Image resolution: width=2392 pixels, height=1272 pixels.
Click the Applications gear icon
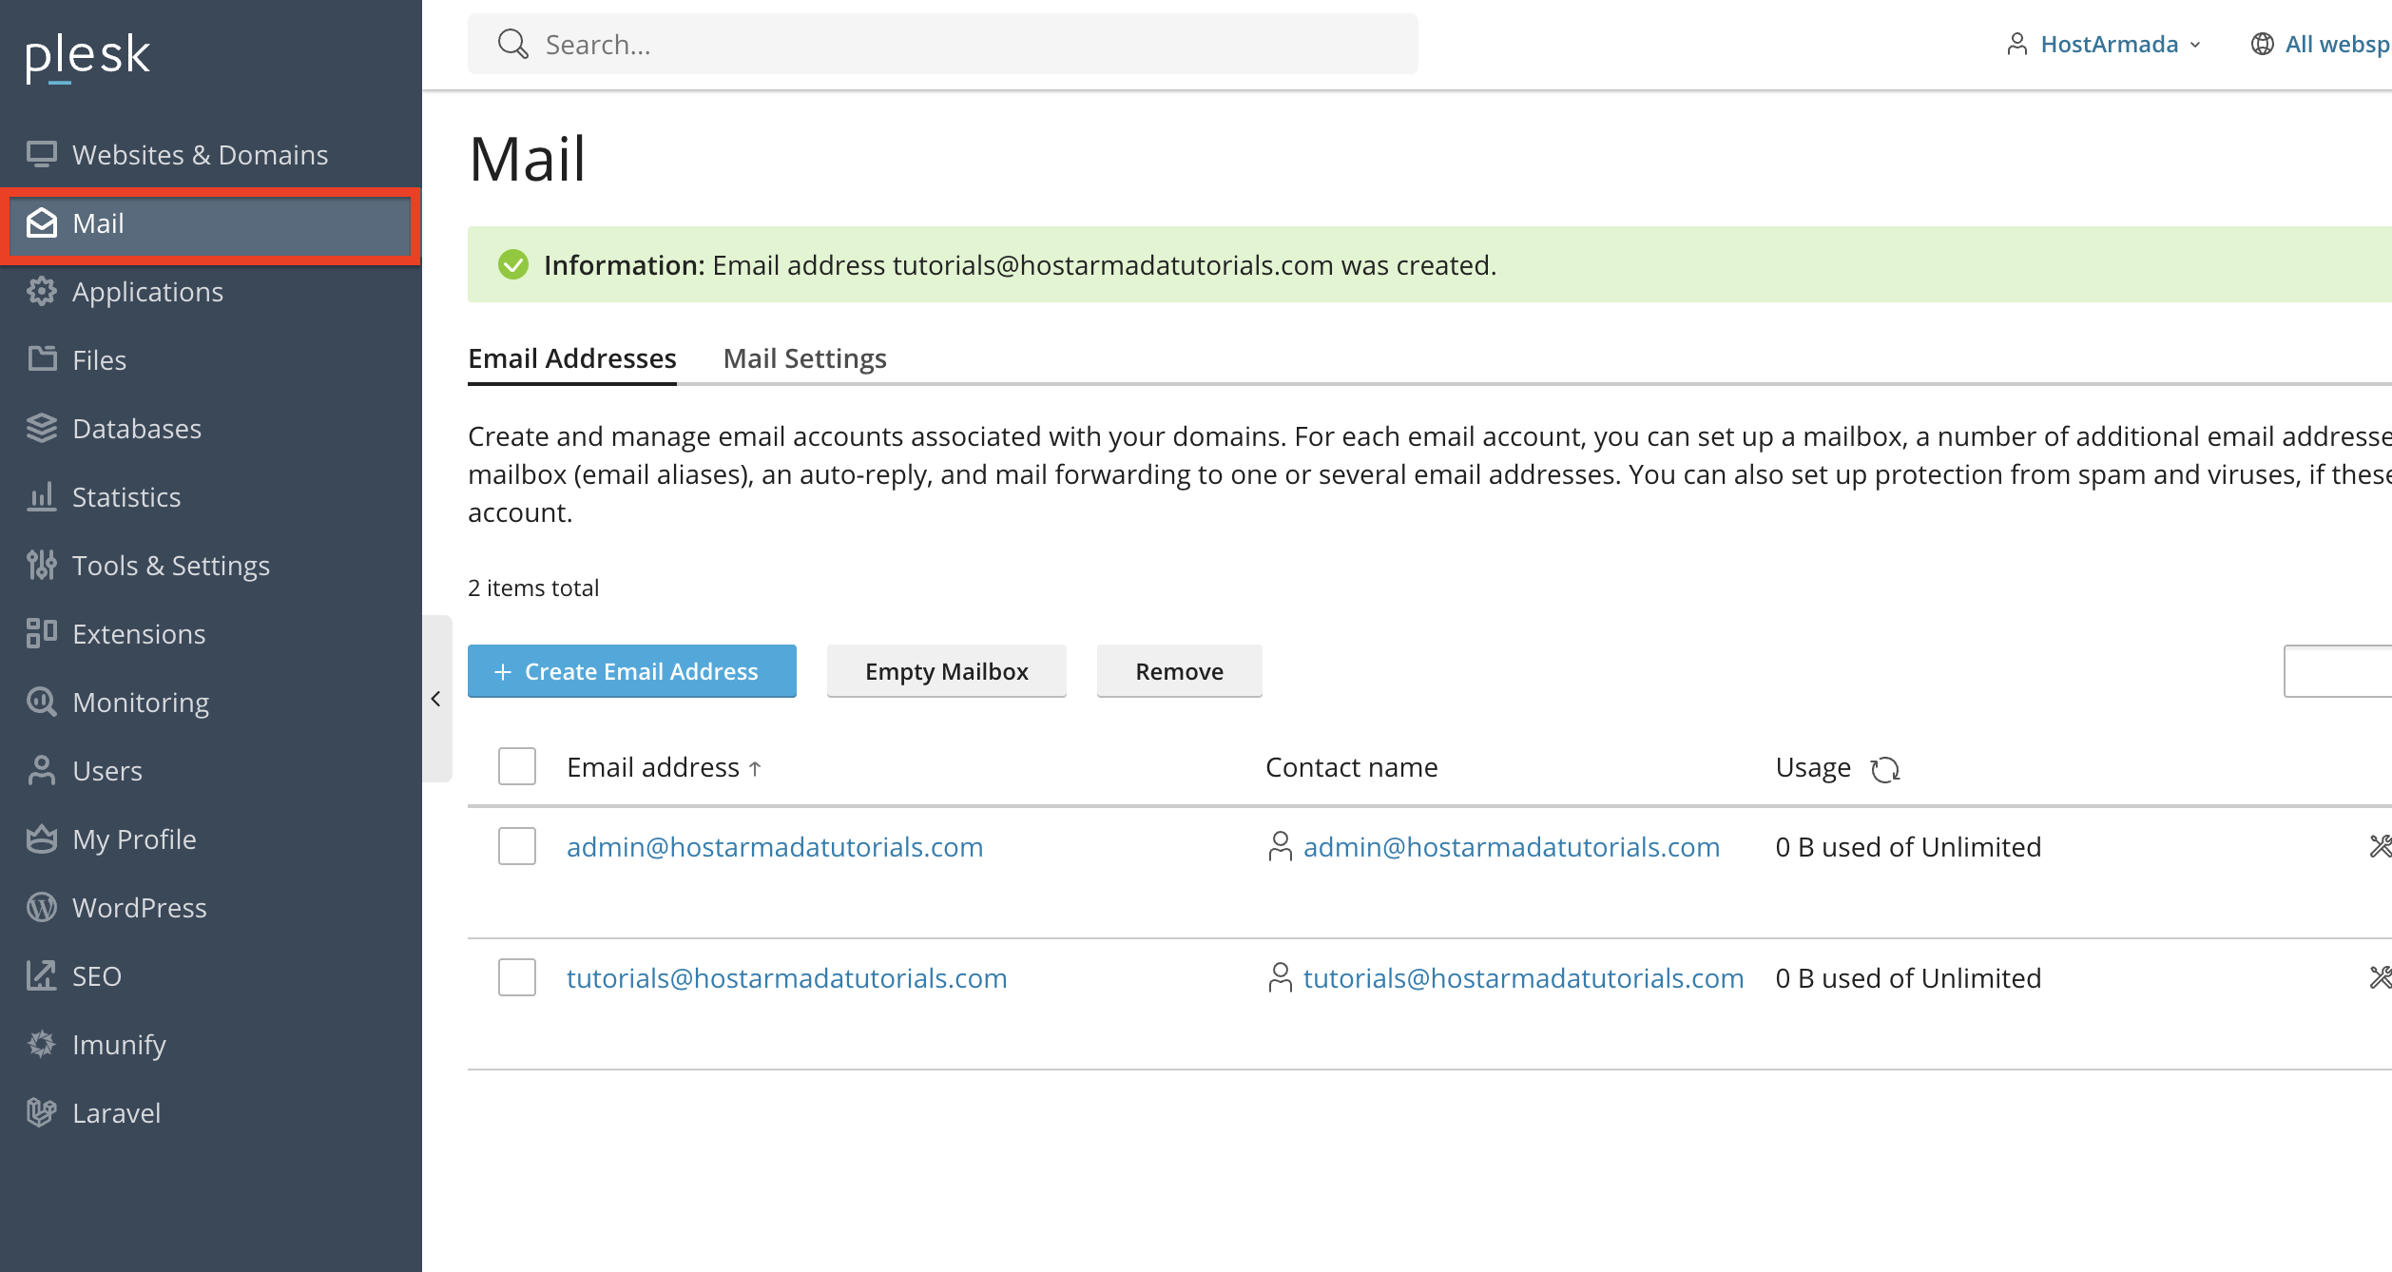click(42, 291)
